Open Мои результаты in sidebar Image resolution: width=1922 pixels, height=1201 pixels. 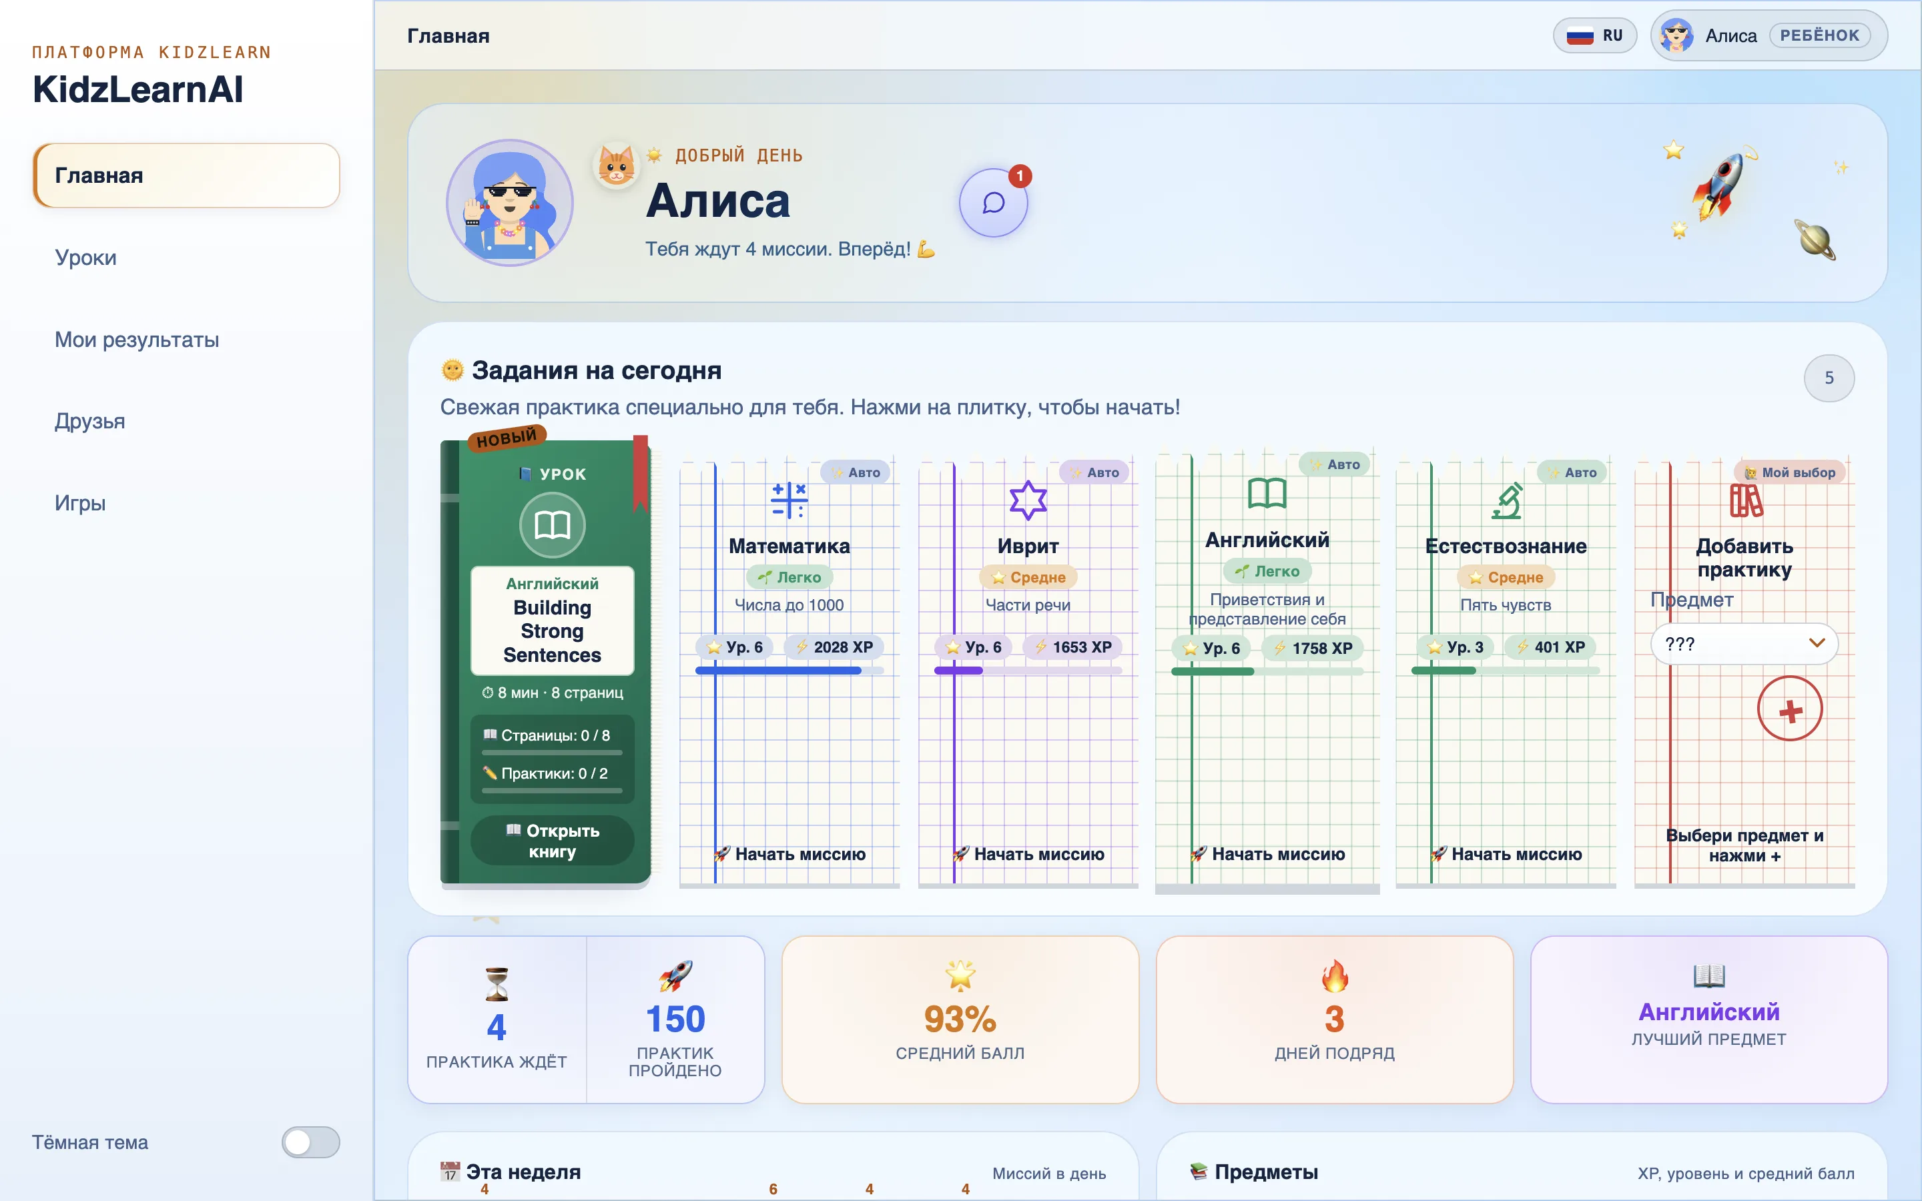(x=137, y=339)
